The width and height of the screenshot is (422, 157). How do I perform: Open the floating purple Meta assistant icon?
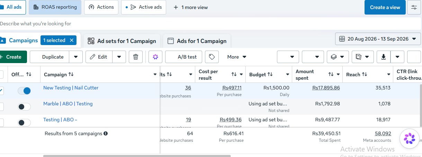tap(410, 138)
